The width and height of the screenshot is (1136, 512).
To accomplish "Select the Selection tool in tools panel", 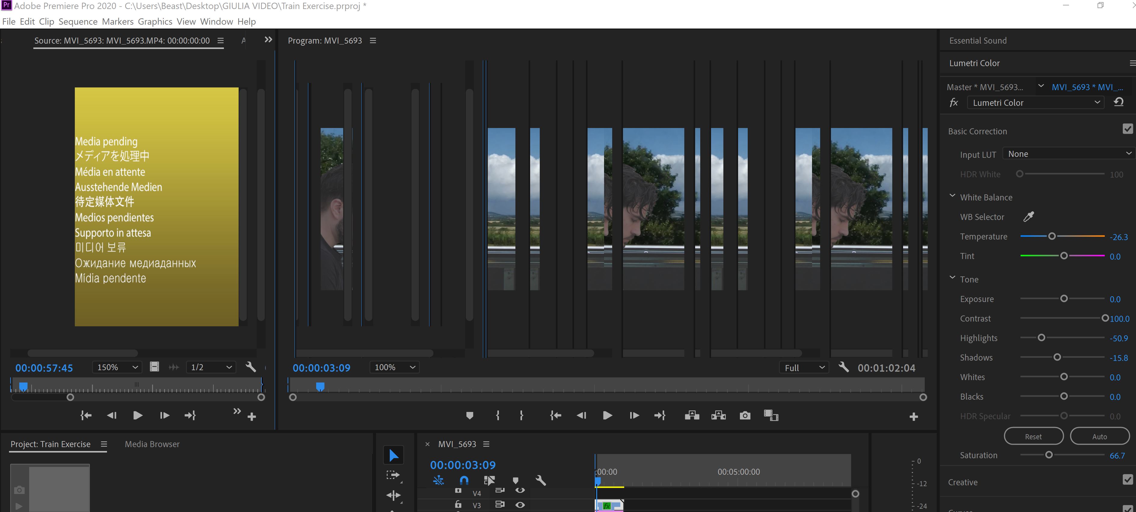I will 393,455.
